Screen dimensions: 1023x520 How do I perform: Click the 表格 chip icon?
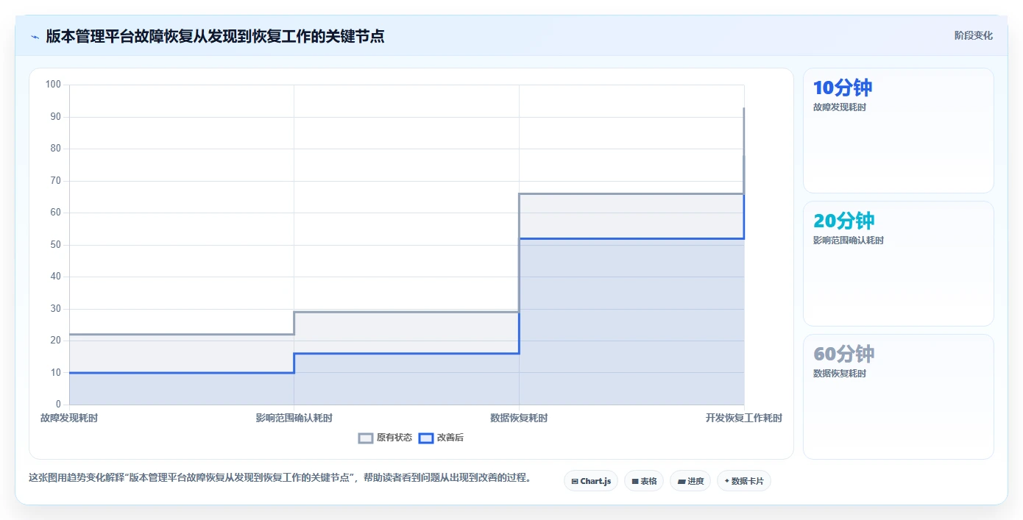pos(635,482)
